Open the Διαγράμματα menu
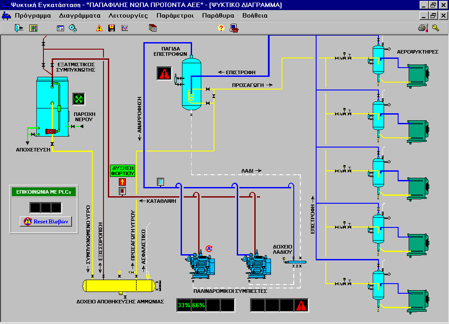 80,15
